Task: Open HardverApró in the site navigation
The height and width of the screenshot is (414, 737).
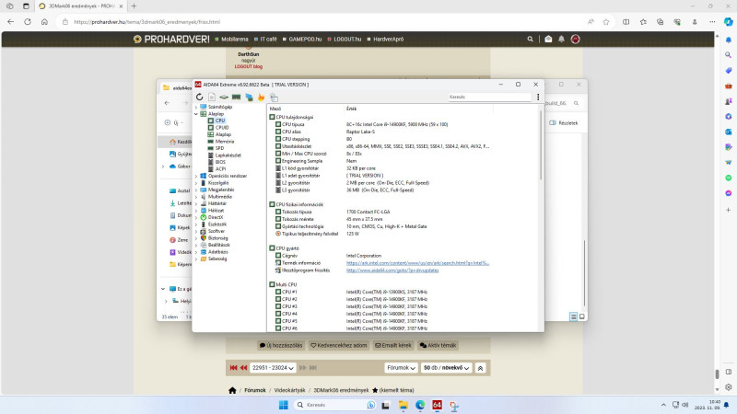Action: tap(388, 39)
